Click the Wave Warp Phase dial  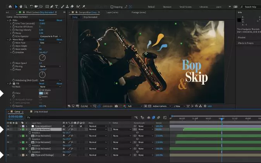click(42, 75)
